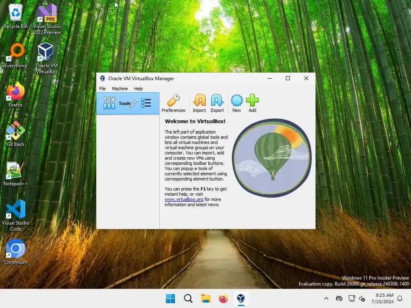Select the Tools item in left pane
The height and width of the screenshot is (308, 411).
[x=128, y=103]
